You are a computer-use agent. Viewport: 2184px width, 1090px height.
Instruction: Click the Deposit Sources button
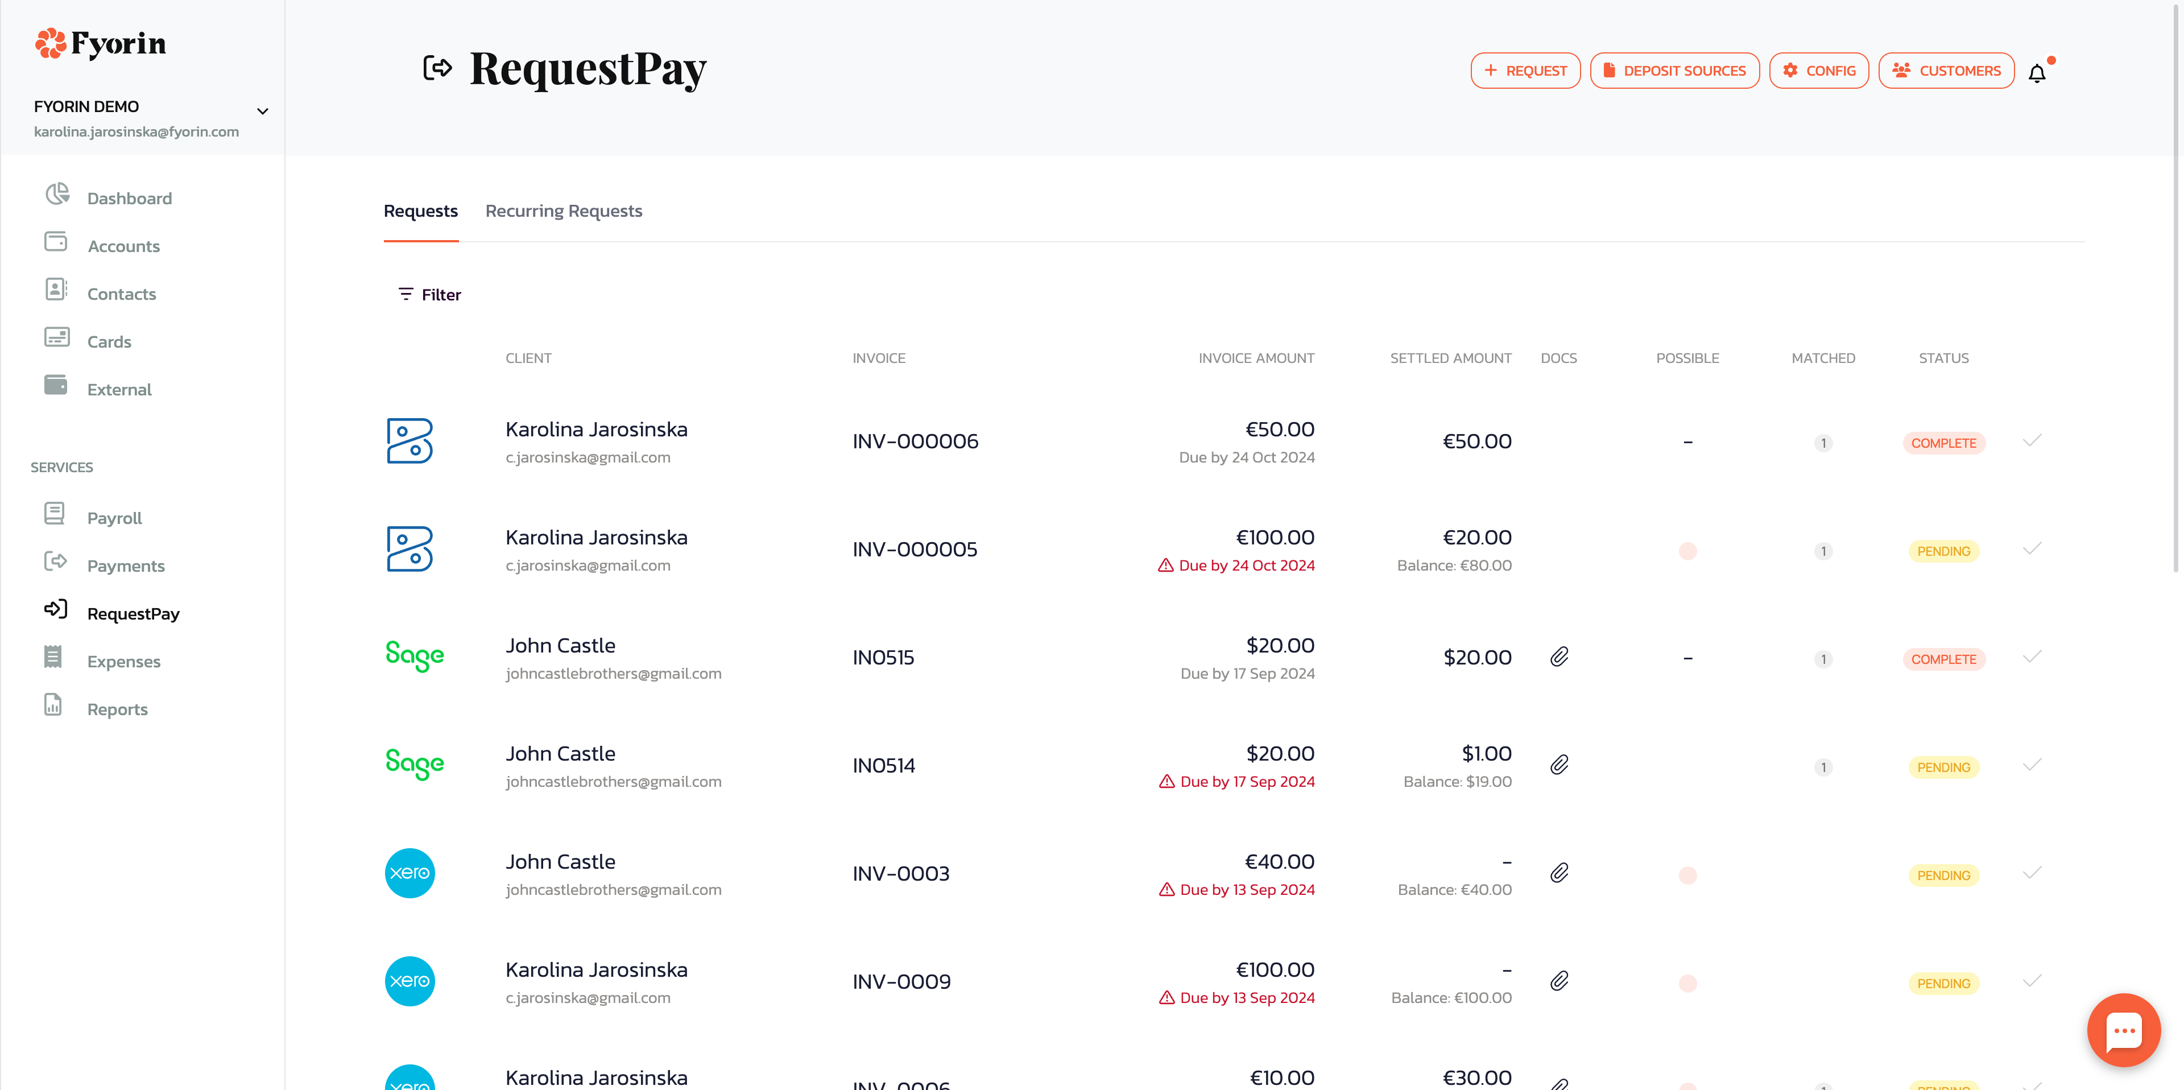click(1674, 71)
